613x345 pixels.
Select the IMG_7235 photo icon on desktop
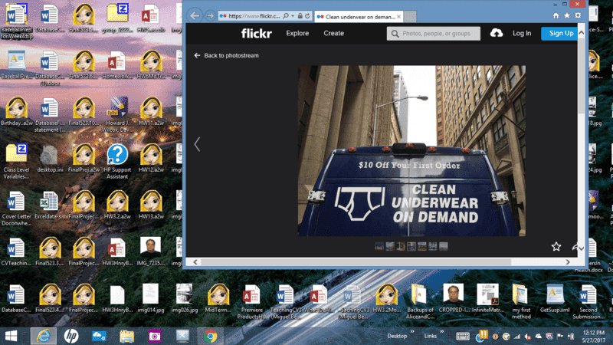pos(151,251)
